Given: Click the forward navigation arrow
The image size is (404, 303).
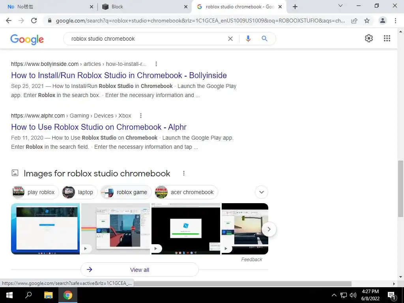Looking at the screenshot, I should pyautogui.click(x=21, y=21).
